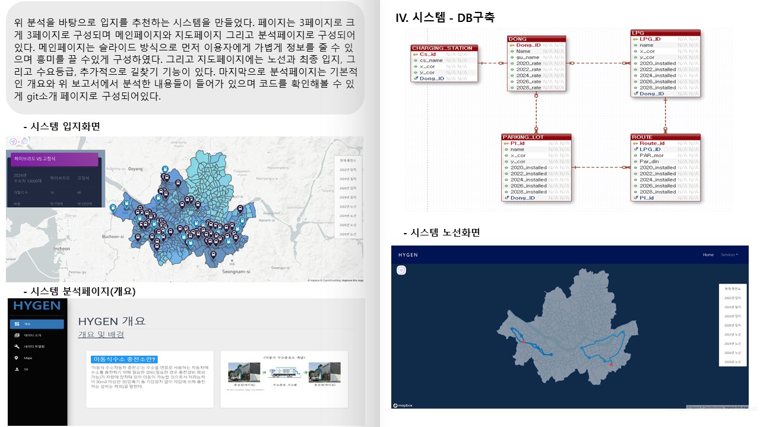Image resolution: width=760 pixels, height=427 pixels.
Task: Toggle 2028년 노선 layer on the route map
Action: pyautogui.click(x=731, y=362)
